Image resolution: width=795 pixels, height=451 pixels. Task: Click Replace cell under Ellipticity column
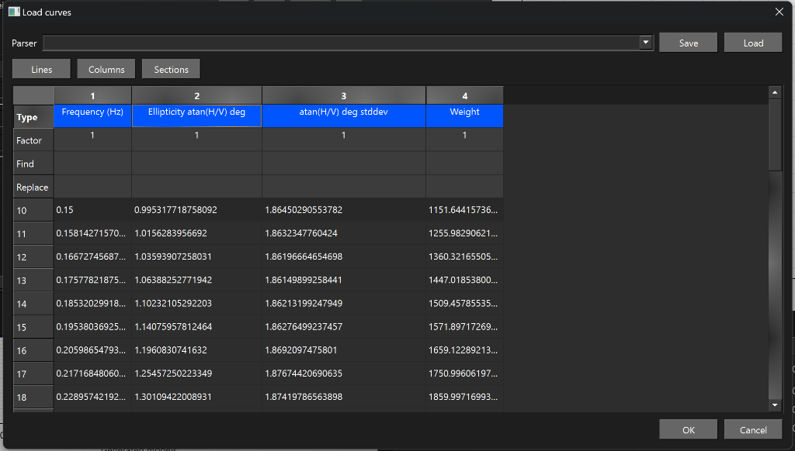pyautogui.click(x=196, y=187)
